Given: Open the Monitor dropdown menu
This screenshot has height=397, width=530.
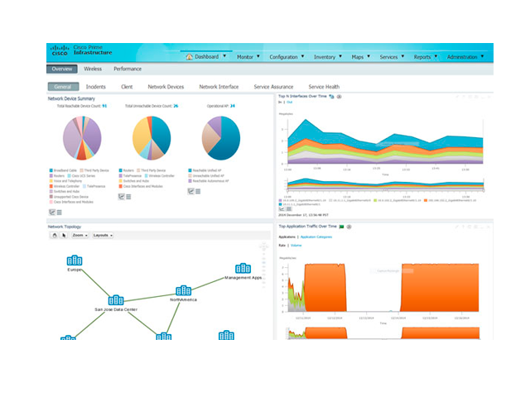Looking at the screenshot, I should coord(248,57).
